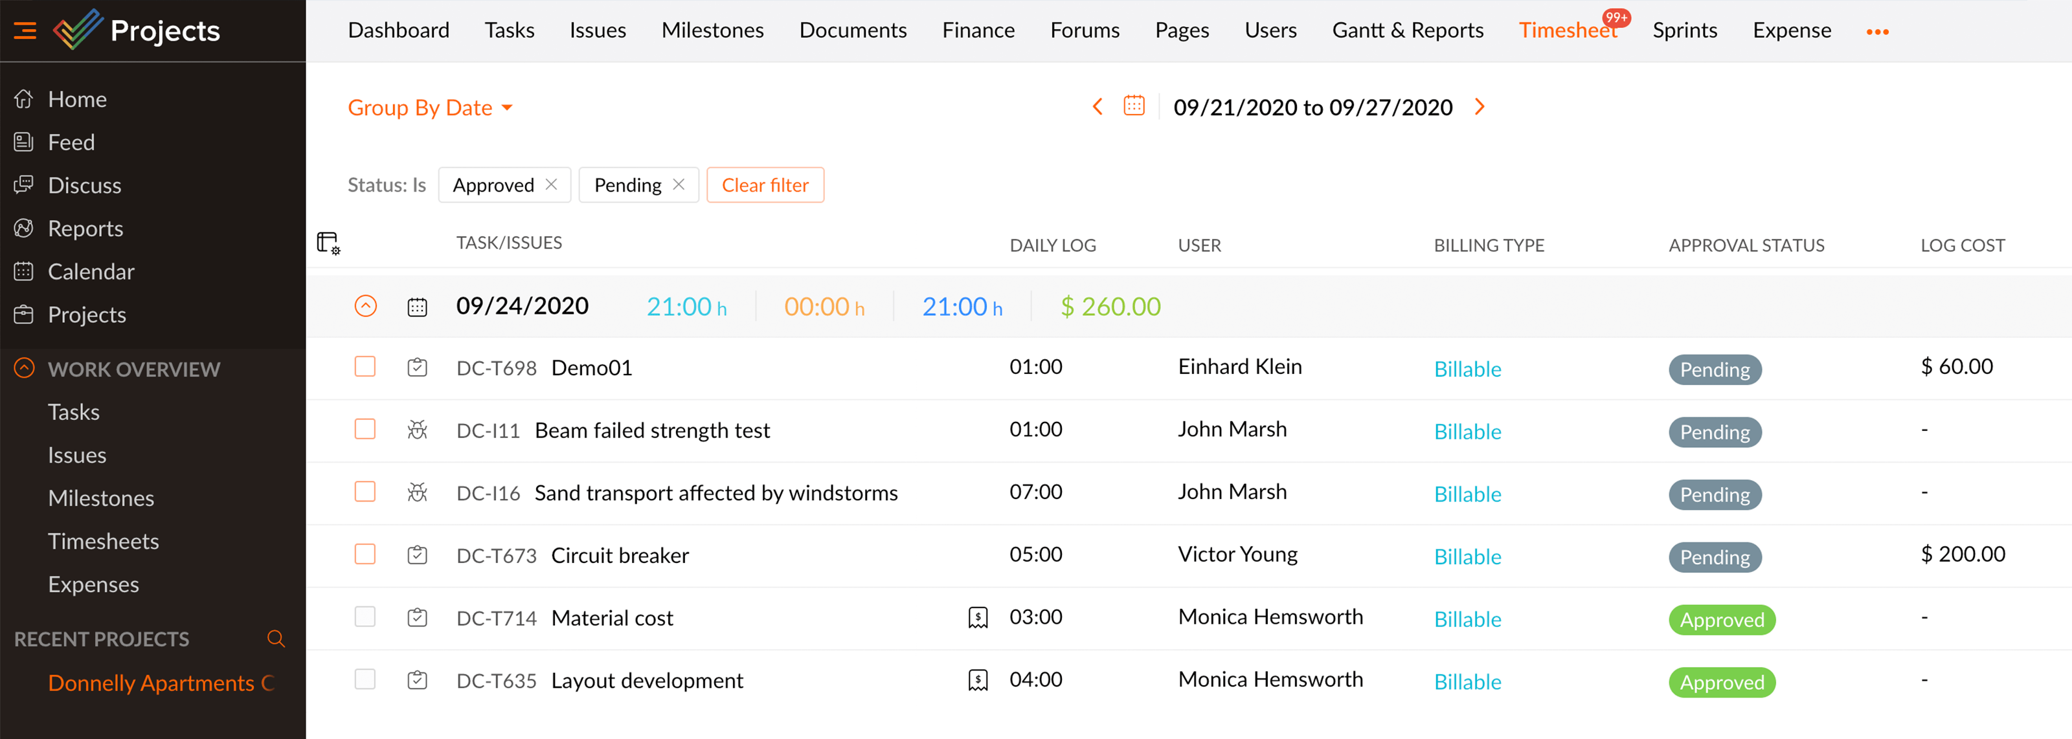Screen dimensions: 2072x739
Task: Click the task type icon for DC-T673
Action: (418, 554)
